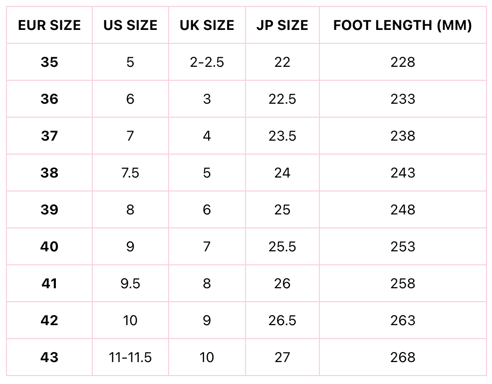Click the bold EUR size 36
This screenshot has width=492, height=384.
[x=49, y=99]
